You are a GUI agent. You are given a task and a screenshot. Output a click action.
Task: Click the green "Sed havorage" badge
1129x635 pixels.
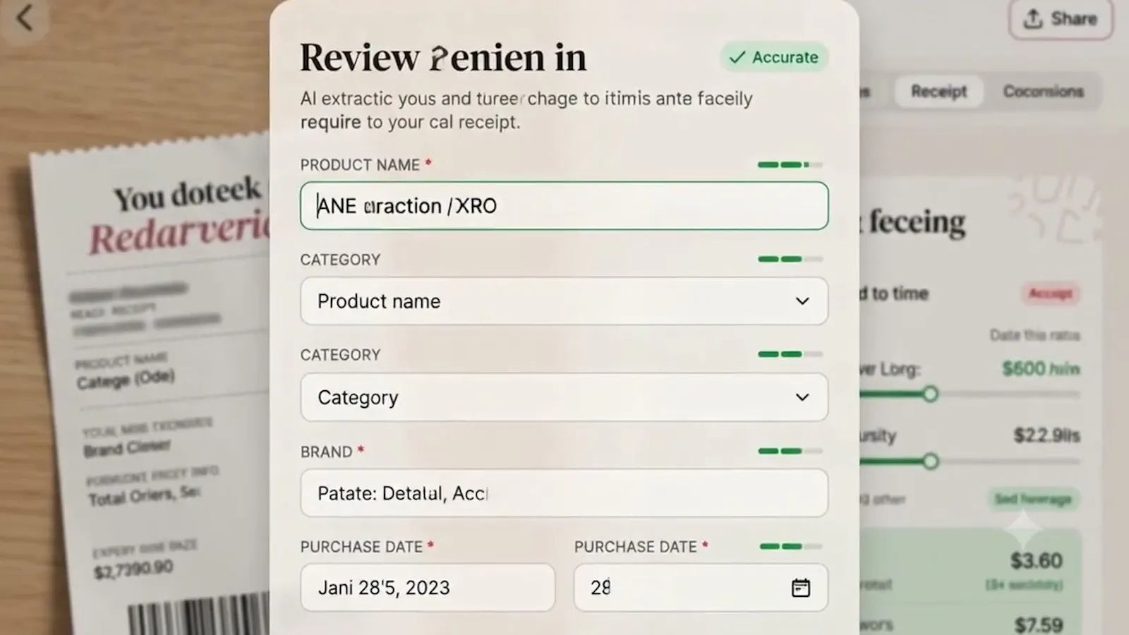[1033, 500]
